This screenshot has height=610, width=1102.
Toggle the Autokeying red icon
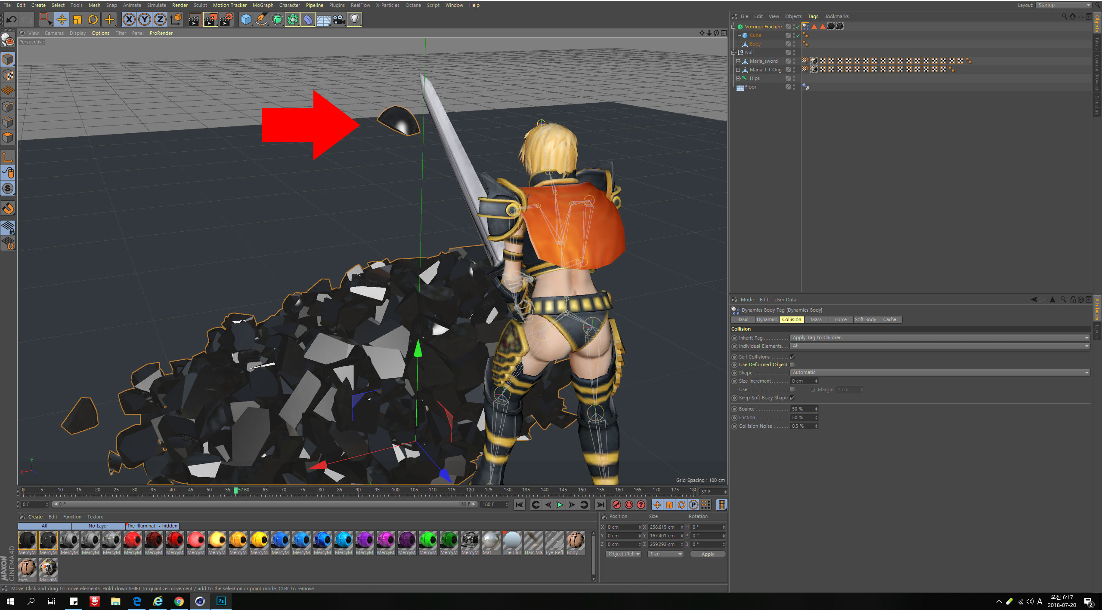click(629, 505)
